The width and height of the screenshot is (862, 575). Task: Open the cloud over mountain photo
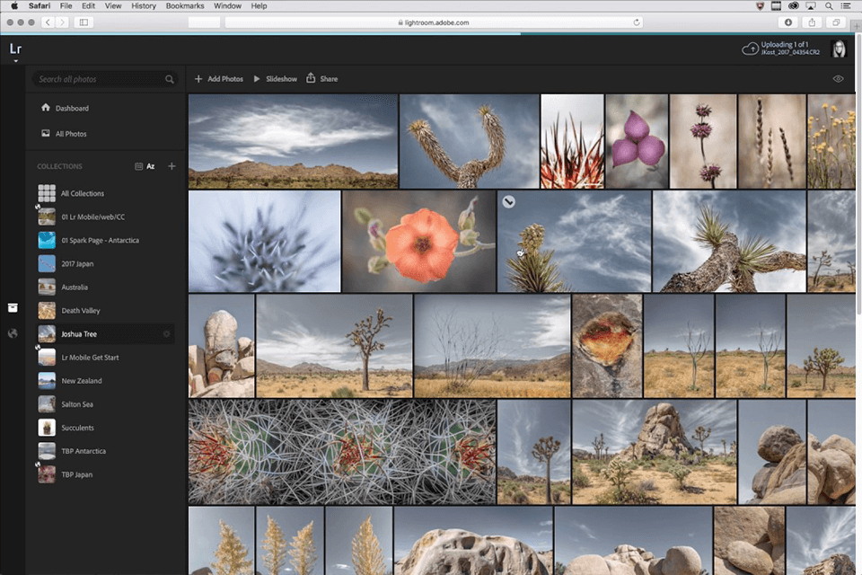coord(293,141)
